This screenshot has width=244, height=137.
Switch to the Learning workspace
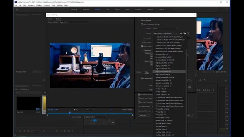pos(74,9)
